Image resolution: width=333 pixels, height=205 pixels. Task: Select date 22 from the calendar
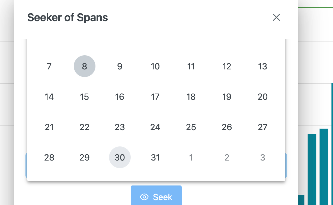[85, 127]
